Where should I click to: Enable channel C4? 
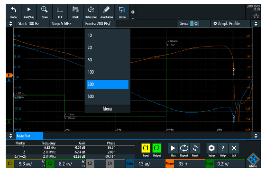[110, 163]
